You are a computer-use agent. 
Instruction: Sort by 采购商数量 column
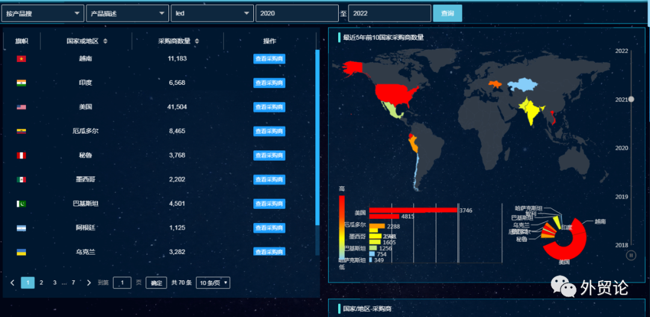[x=197, y=41]
